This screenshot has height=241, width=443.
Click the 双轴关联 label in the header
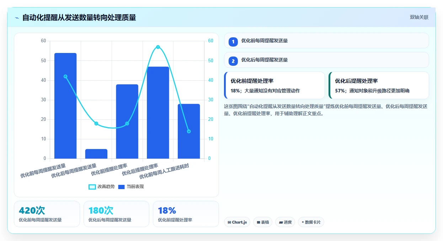[419, 17]
